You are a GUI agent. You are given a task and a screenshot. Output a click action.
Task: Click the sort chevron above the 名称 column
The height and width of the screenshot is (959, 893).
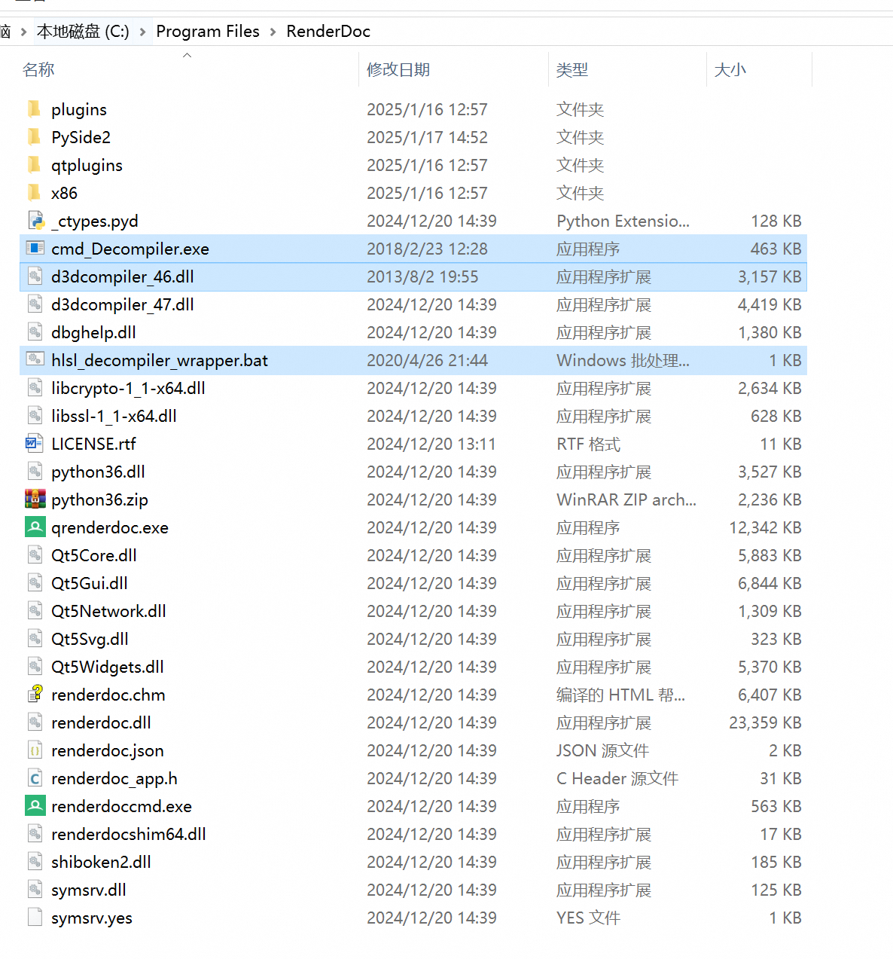click(x=187, y=54)
